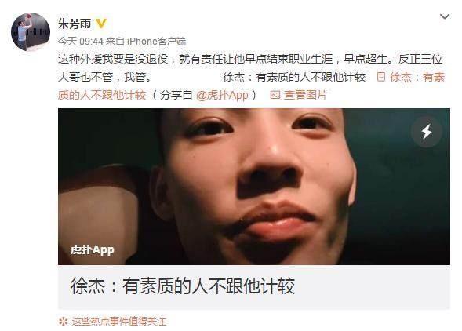Click the 今天 09:44 timestamp
The width and height of the screenshot is (462, 331).
coord(80,42)
